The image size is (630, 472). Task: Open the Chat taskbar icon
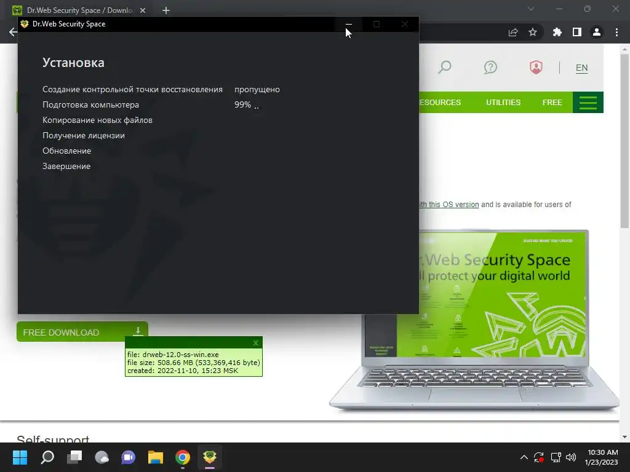click(x=129, y=457)
